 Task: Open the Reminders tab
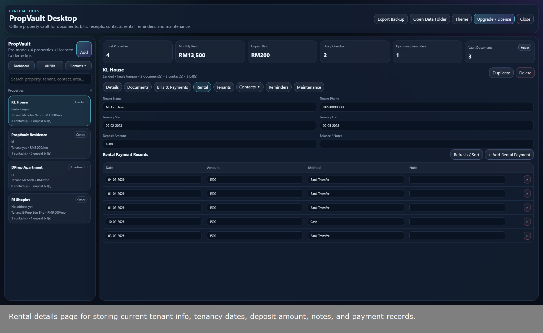pos(278,87)
